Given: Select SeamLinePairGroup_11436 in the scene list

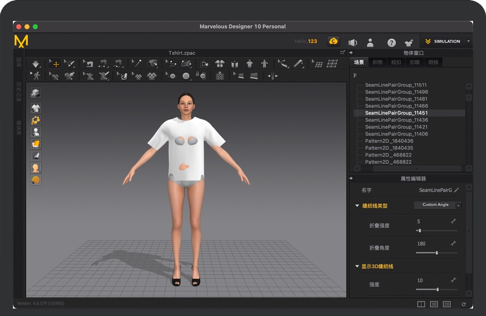Looking at the screenshot, I should coord(396,120).
